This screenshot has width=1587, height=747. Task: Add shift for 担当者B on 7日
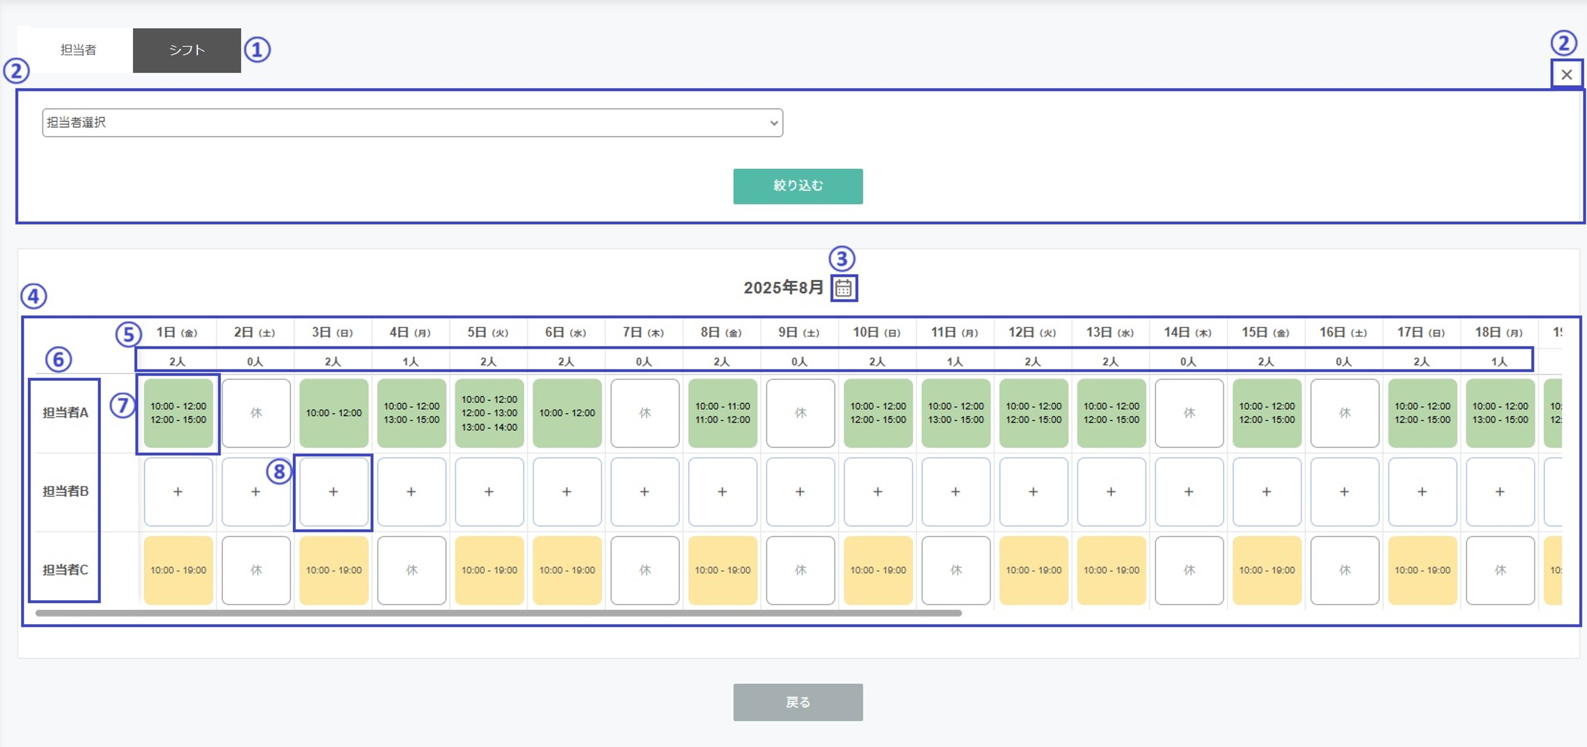645,492
